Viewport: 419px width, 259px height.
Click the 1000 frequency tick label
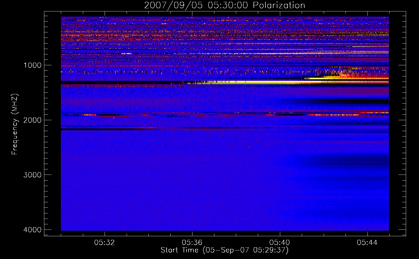tap(32, 65)
